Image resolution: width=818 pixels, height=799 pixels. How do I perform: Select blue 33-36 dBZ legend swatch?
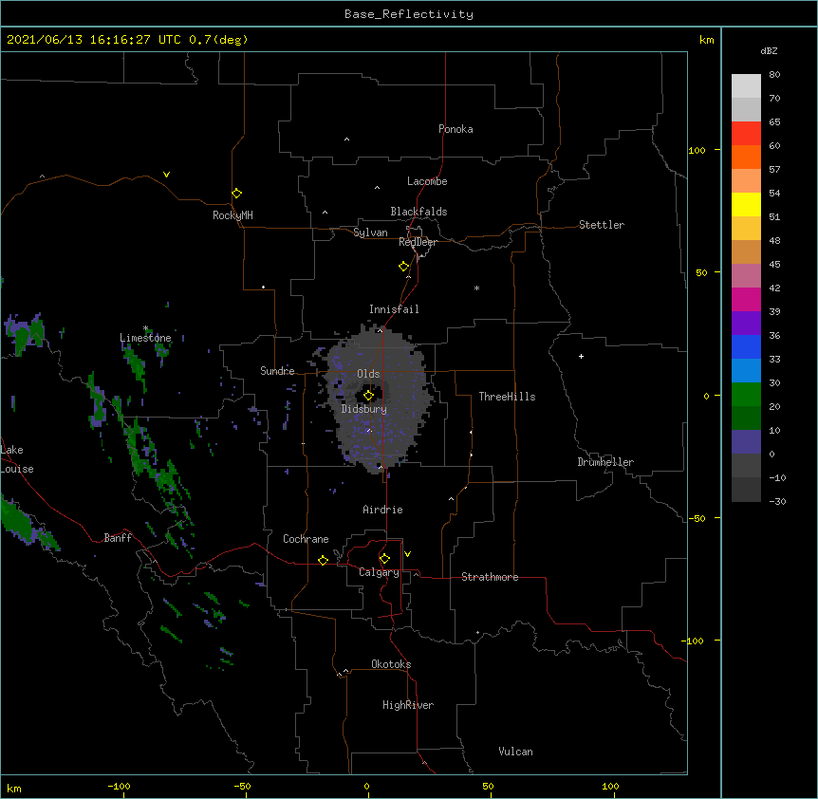pyautogui.click(x=746, y=346)
